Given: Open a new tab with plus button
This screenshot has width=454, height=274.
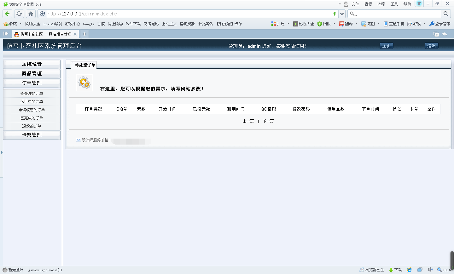Looking at the screenshot, I should click(x=84, y=34).
